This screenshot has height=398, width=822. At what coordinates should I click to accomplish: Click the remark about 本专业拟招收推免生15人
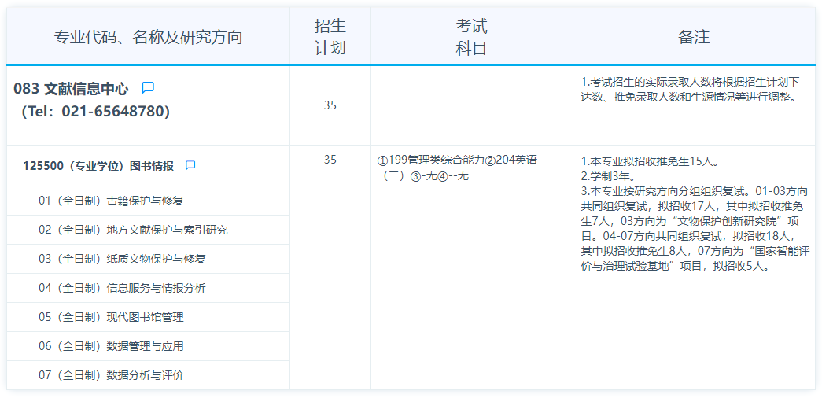click(649, 161)
